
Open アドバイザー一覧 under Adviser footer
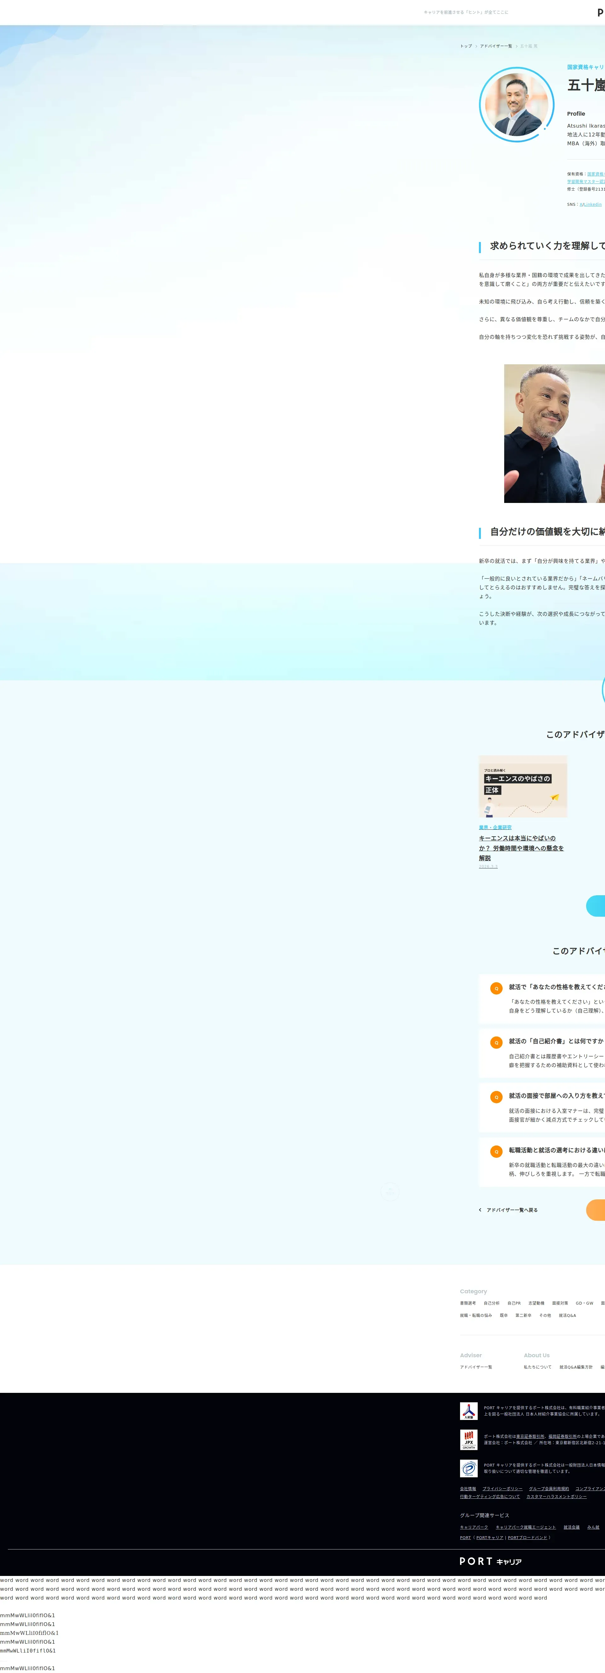[476, 1367]
